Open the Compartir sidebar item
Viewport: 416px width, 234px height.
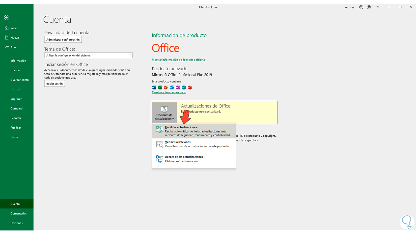17,108
